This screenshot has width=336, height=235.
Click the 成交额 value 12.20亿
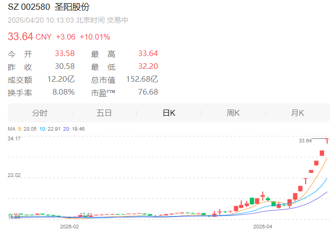pyautogui.click(x=61, y=79)
